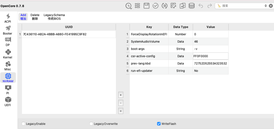Open the DP section
This screenshot has width=274, height=129.
pyautogui.click(x=8, y=42)
